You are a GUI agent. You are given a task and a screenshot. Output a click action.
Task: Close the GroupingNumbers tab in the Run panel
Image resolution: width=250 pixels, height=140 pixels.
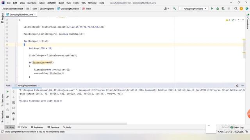tap(39, 86)
